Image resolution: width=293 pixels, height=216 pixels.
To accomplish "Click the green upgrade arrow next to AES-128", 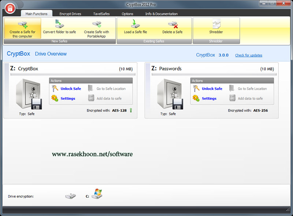I will click(x=131, y=110).
